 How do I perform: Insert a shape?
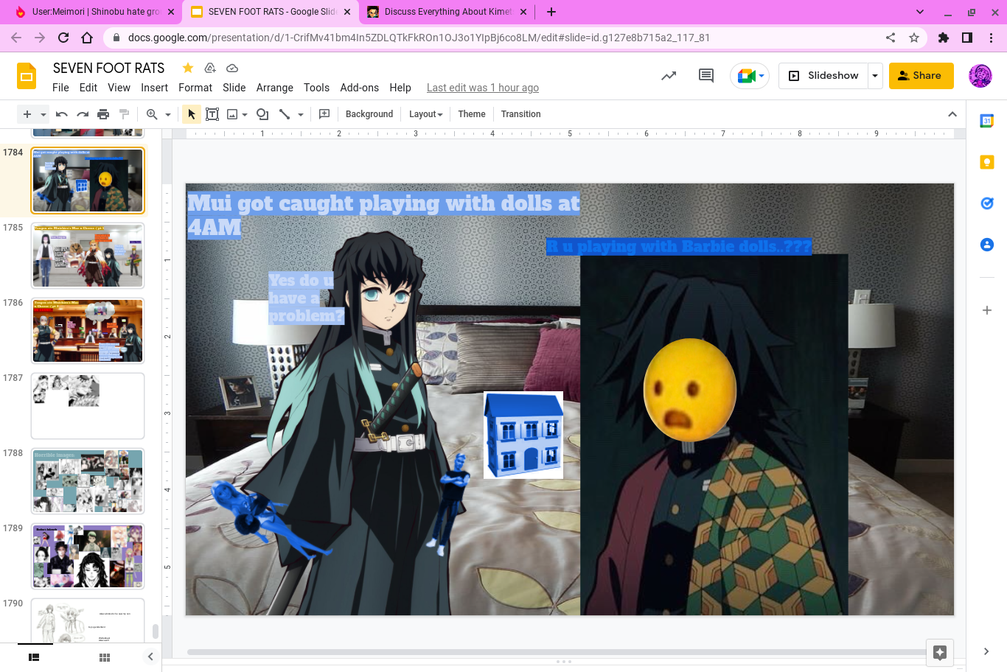click(262, 114)
